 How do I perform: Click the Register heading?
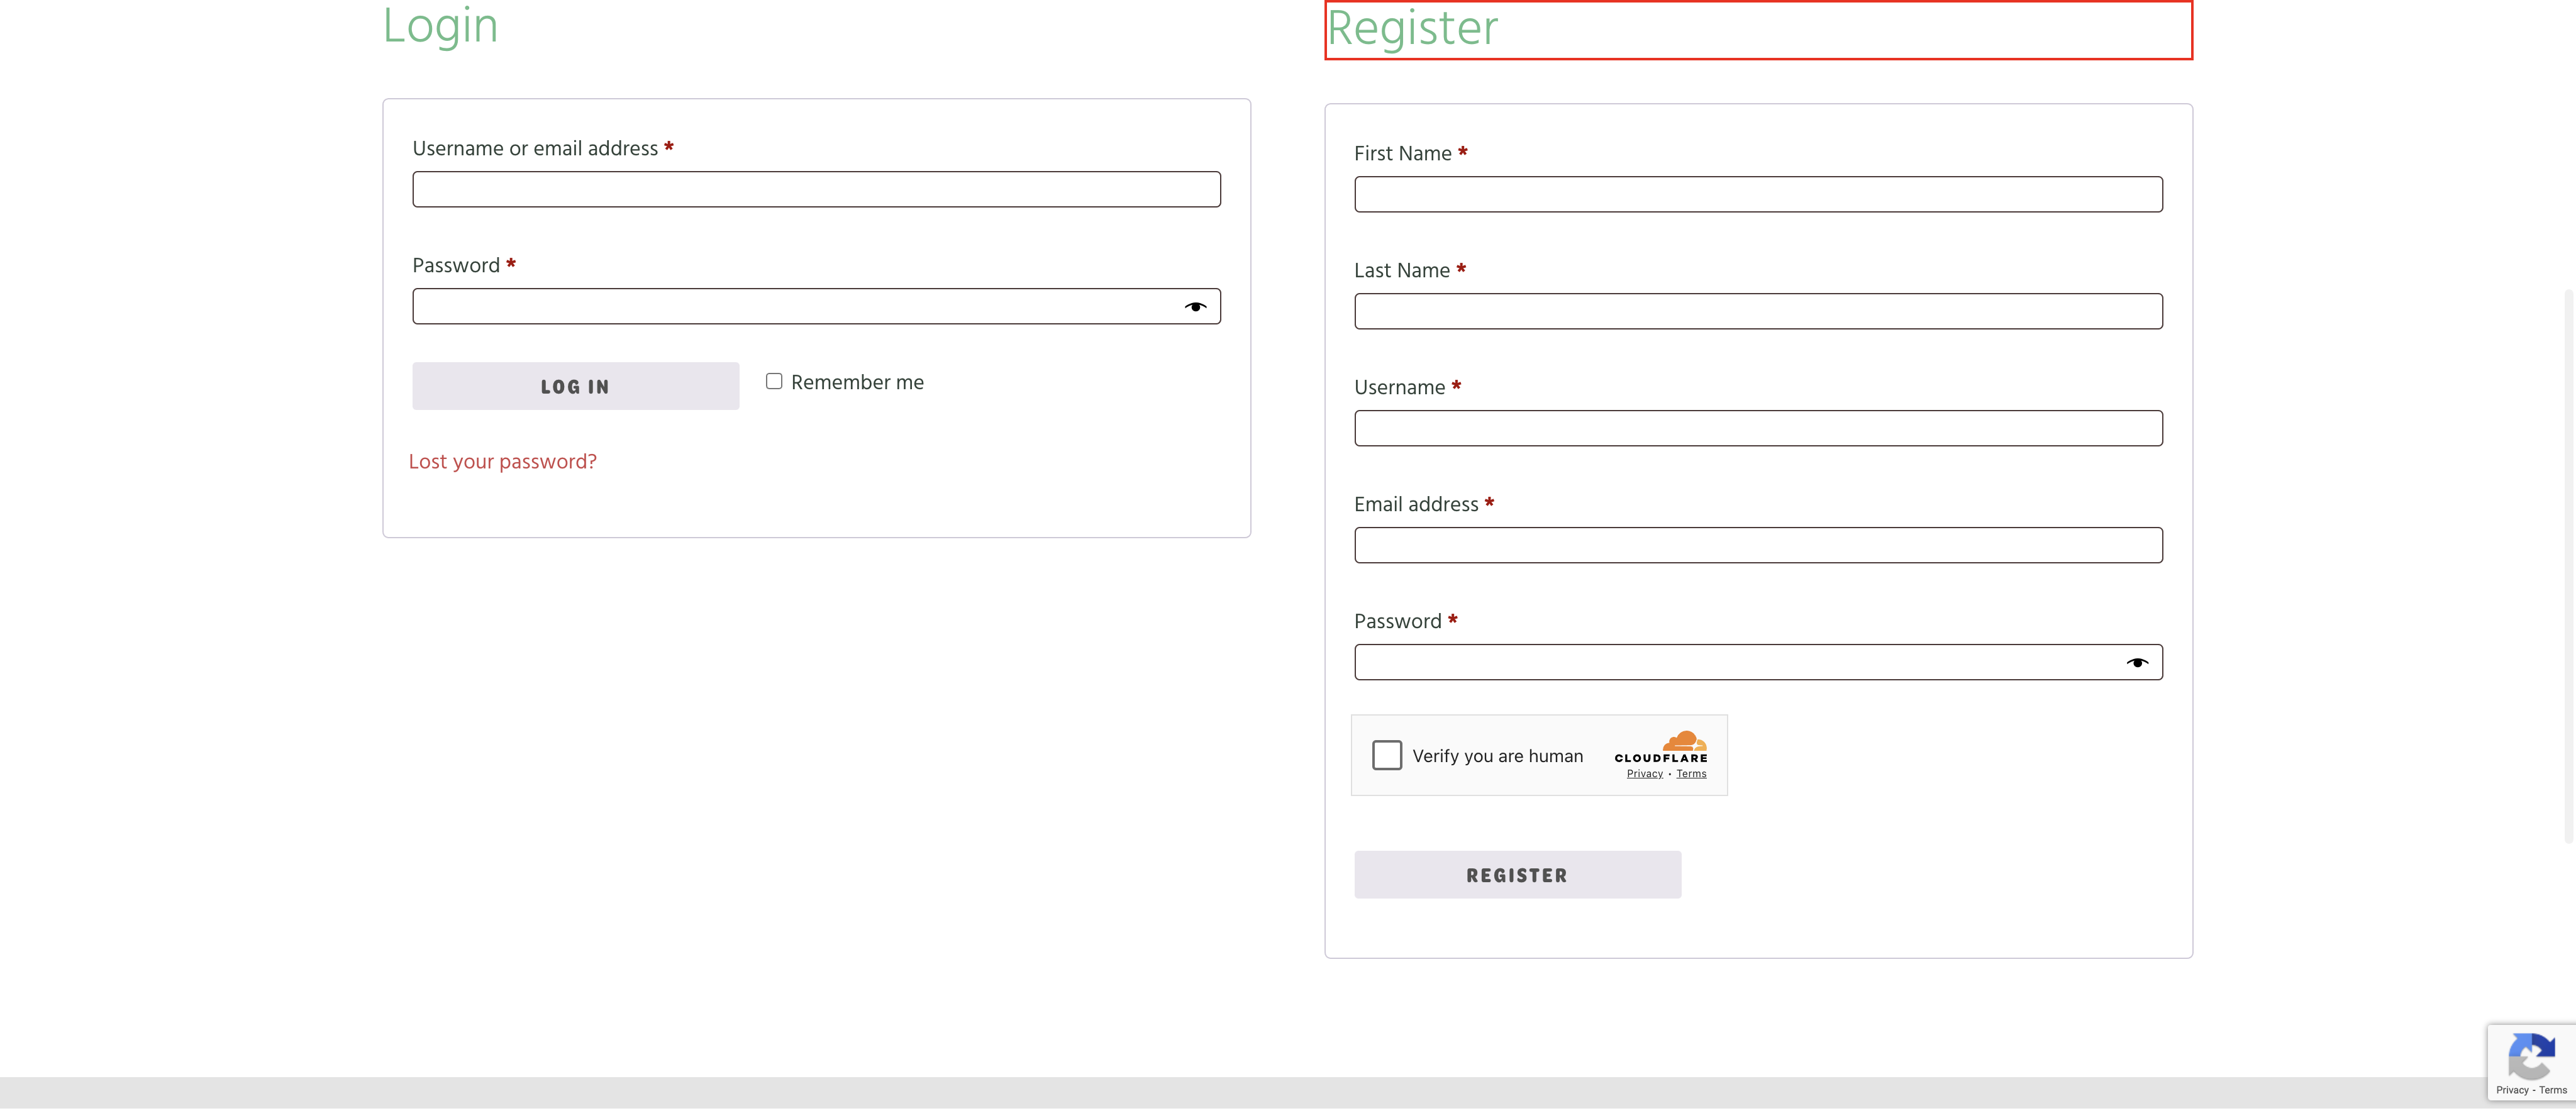tap(1412, 29)
